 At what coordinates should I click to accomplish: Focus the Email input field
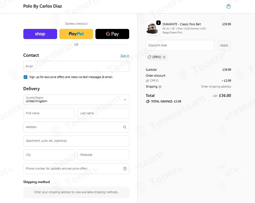[x=76, y=66]
